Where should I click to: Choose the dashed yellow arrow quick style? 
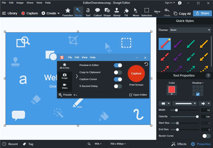coord(204,57)
